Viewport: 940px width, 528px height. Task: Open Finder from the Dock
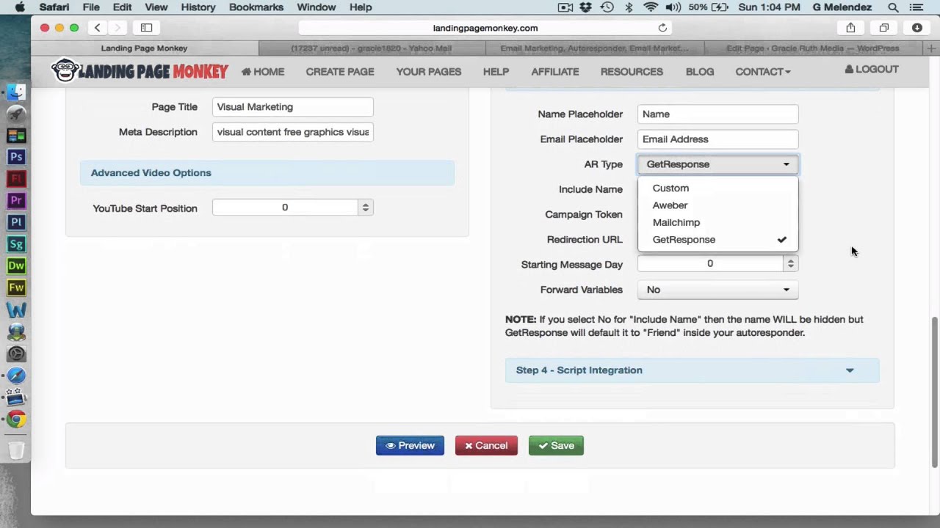16,92
